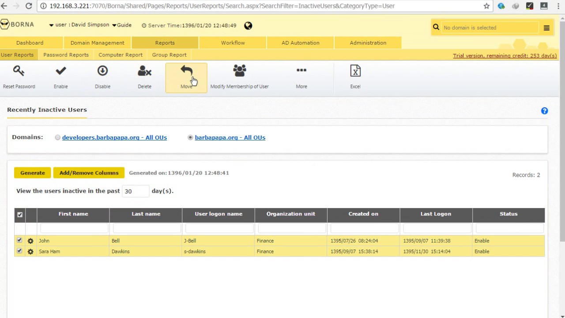565x318 pixels.
Task: Uncheck the Sara Ham Dawkins row checkbox
Action: [19, 251]
